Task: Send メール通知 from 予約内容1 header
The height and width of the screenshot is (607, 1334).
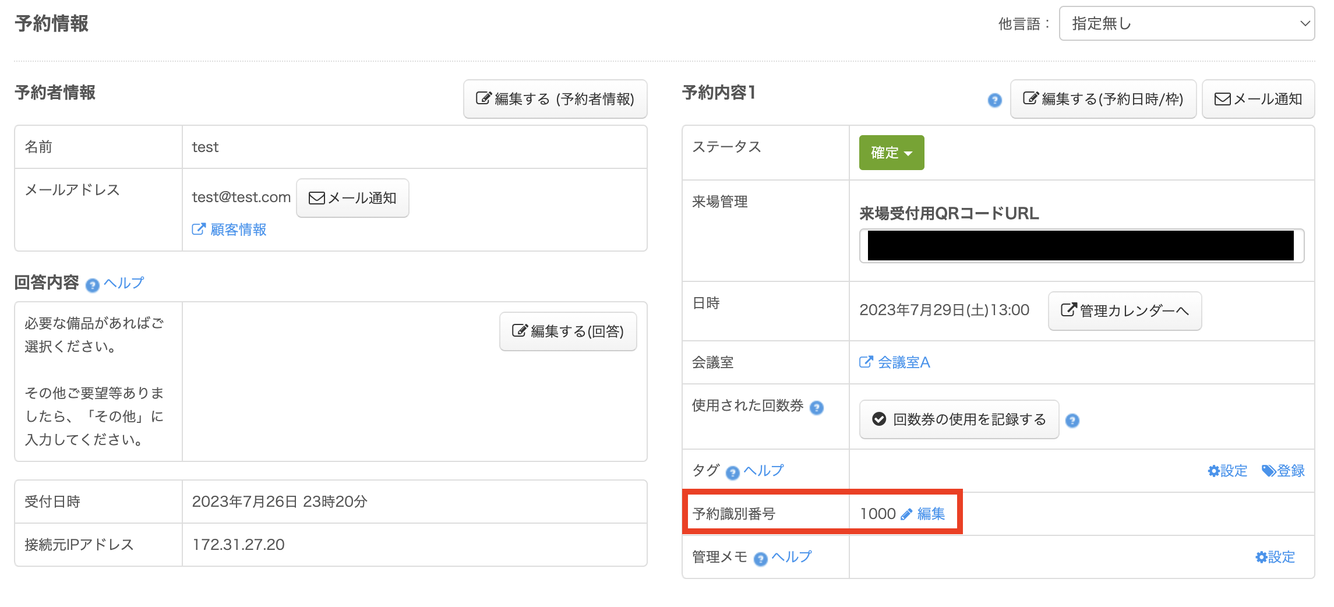Action: pos(1258,99)
